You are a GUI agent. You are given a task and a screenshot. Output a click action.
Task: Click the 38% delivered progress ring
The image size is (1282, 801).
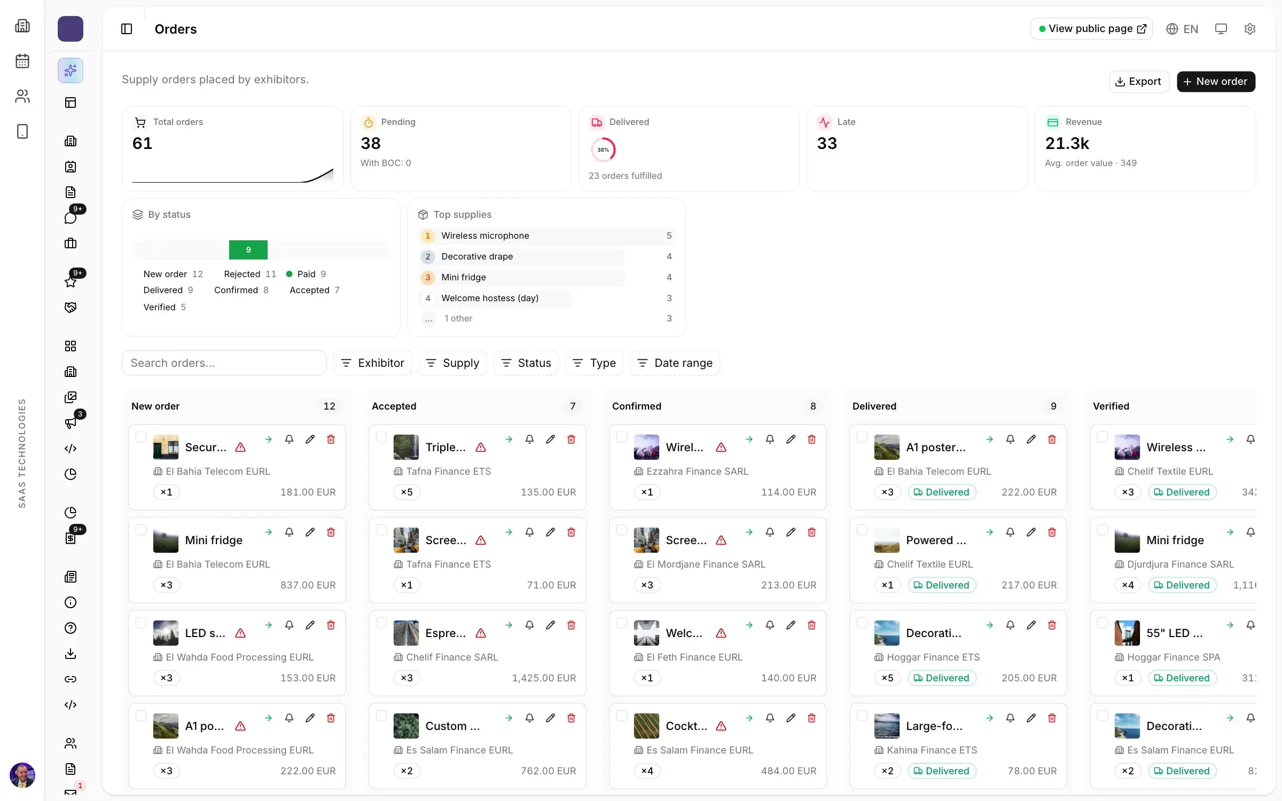tap(603, 150)
